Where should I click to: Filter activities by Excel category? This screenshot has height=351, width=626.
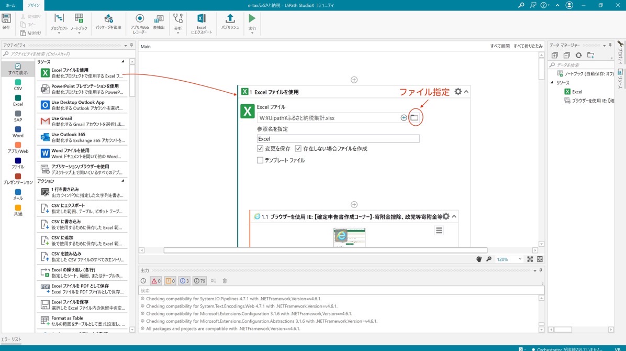click(18, 101)
